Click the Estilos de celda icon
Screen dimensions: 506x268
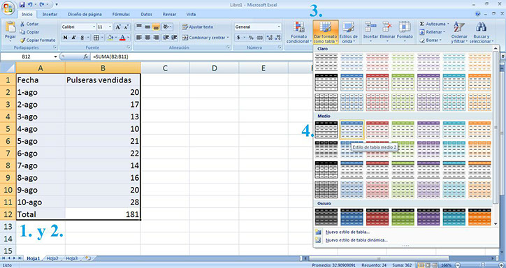(349, 28)
